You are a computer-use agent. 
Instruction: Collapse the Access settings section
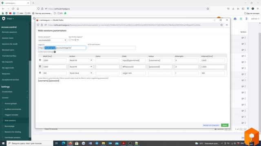point(15,98)
